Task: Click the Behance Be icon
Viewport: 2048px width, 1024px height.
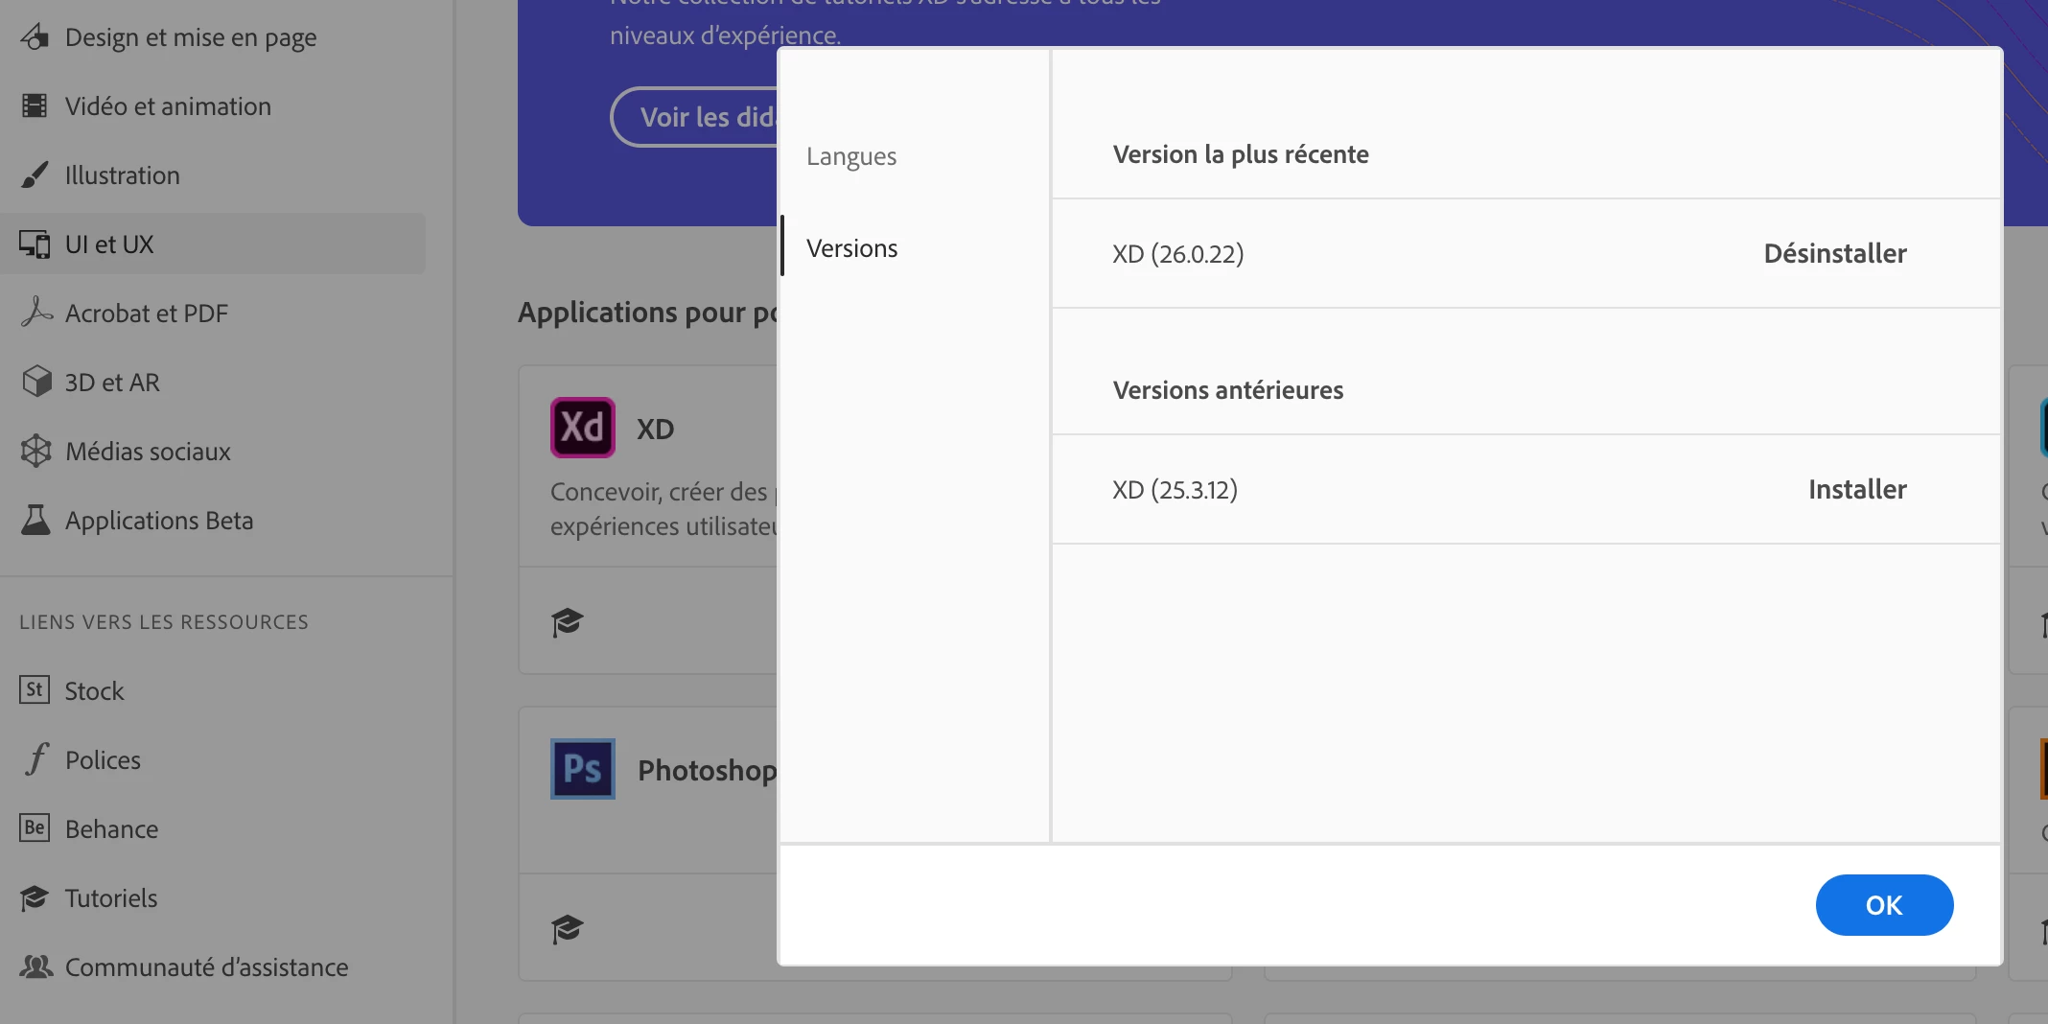Action: [x=35, y=827]
